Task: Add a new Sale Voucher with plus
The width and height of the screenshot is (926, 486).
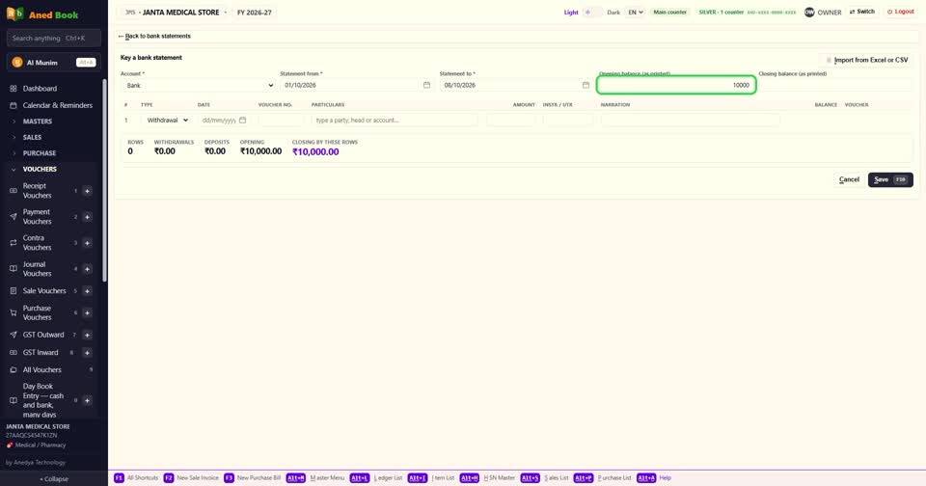Action: point(88,290)
